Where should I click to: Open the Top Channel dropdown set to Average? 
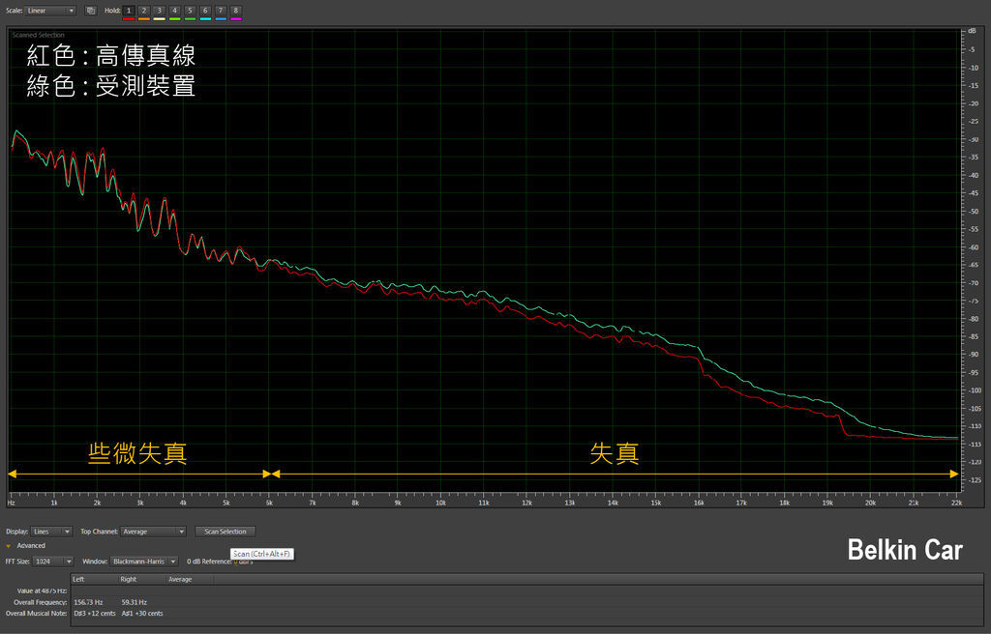(153, 532)
